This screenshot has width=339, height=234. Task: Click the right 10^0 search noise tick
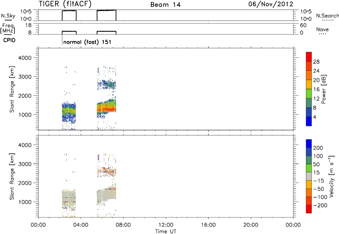(306, 19)
